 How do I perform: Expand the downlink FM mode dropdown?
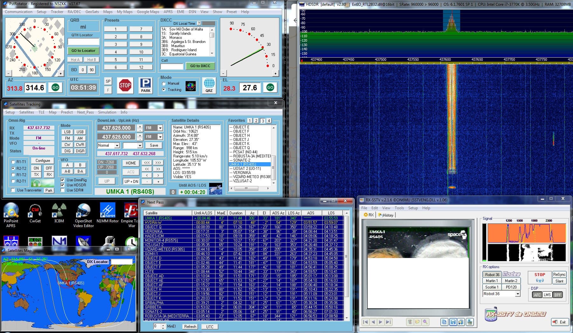tap(160, 128)
